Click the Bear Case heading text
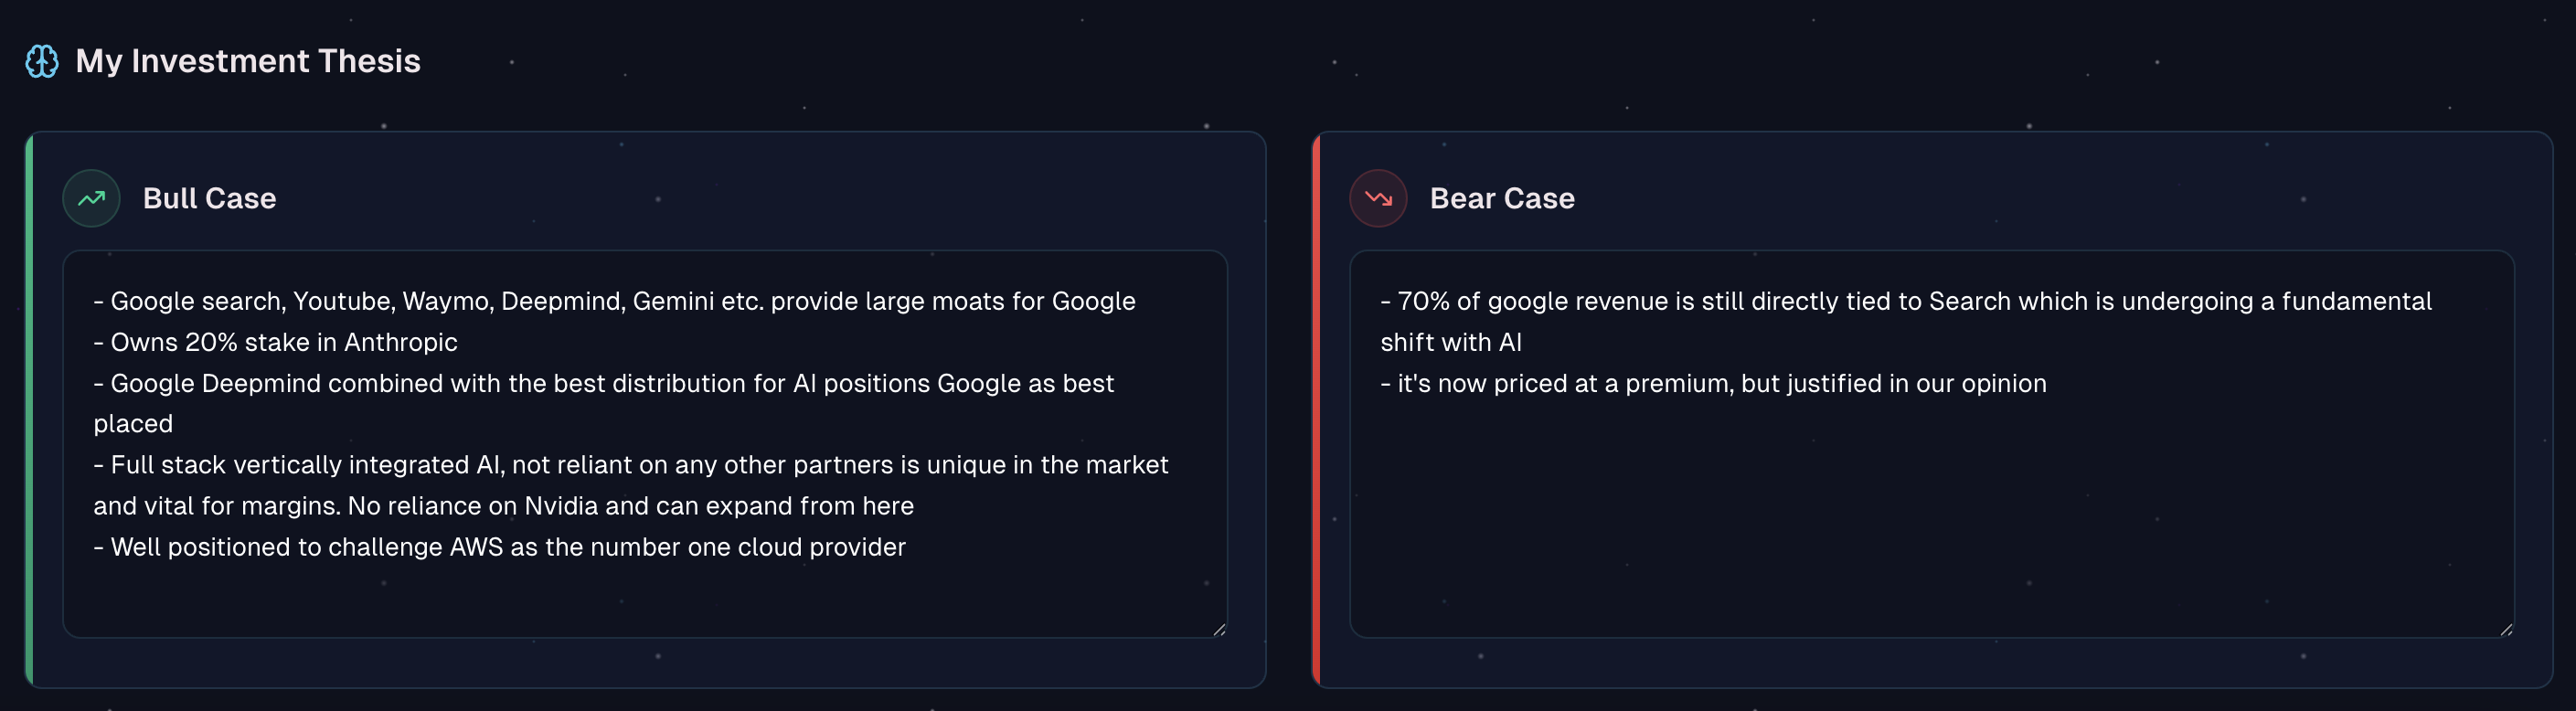Image resolution: width=2576 pixels, height=711 pixels. 1502,198
